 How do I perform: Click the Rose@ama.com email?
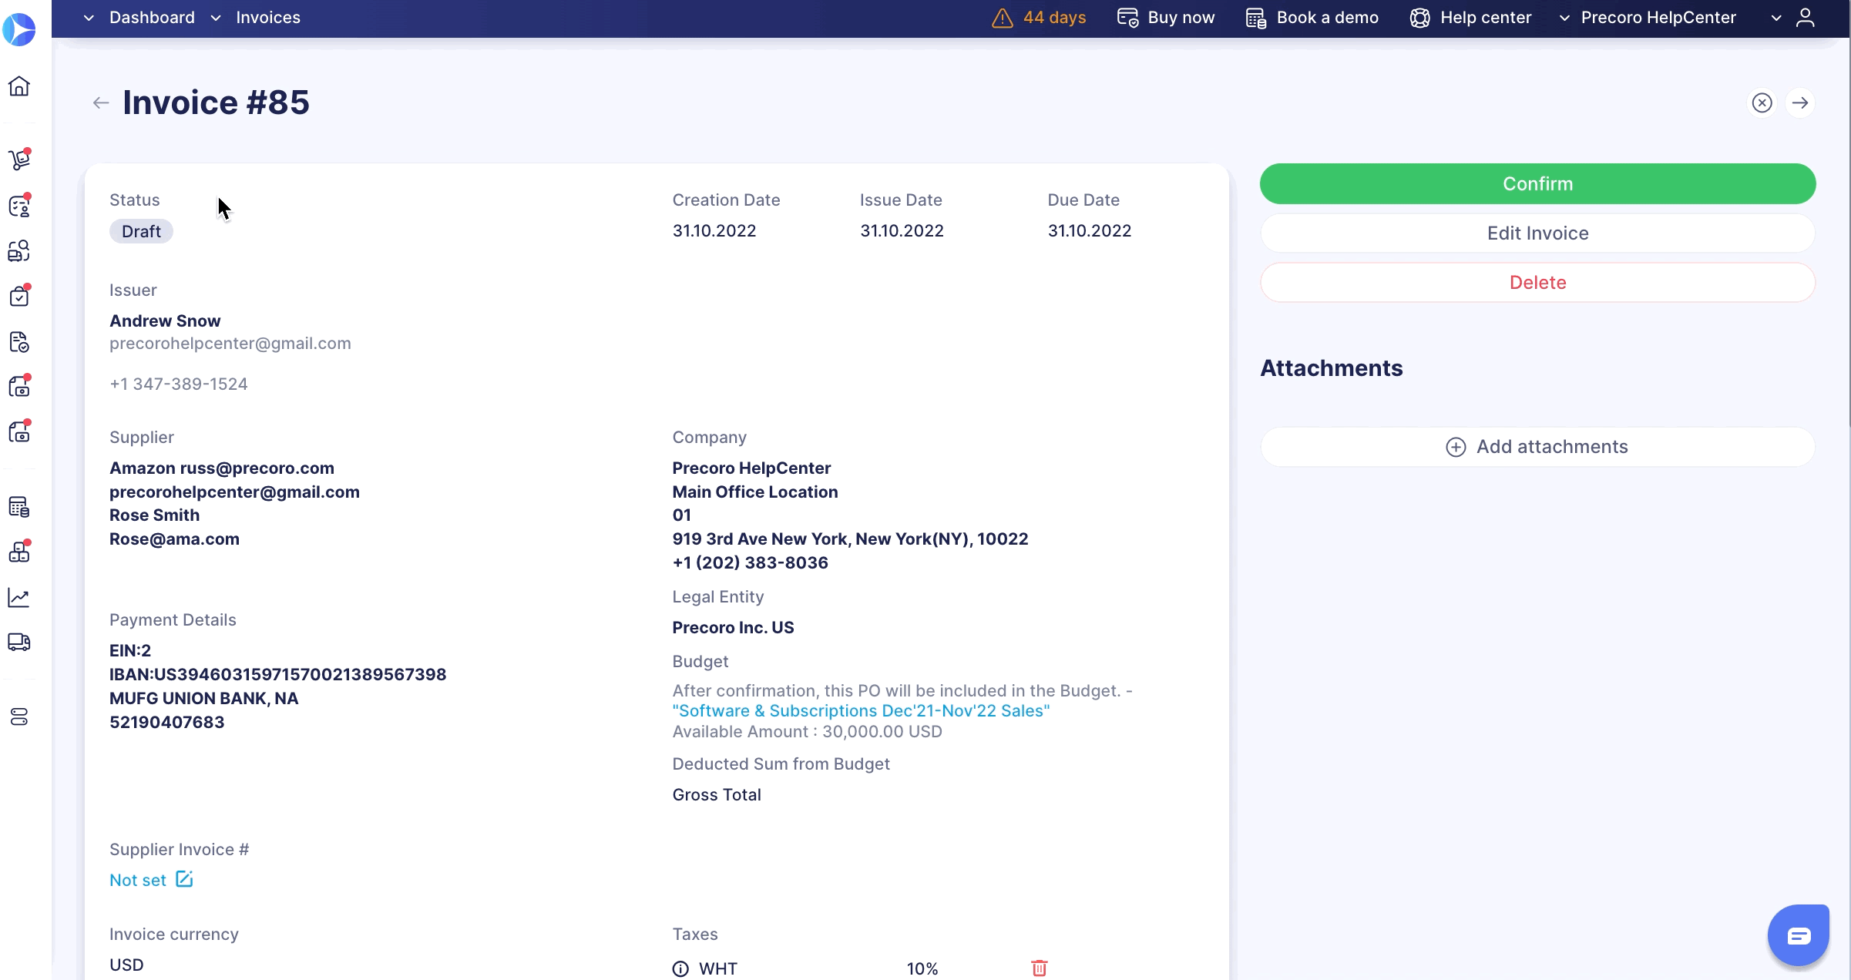tap(174, 539)
